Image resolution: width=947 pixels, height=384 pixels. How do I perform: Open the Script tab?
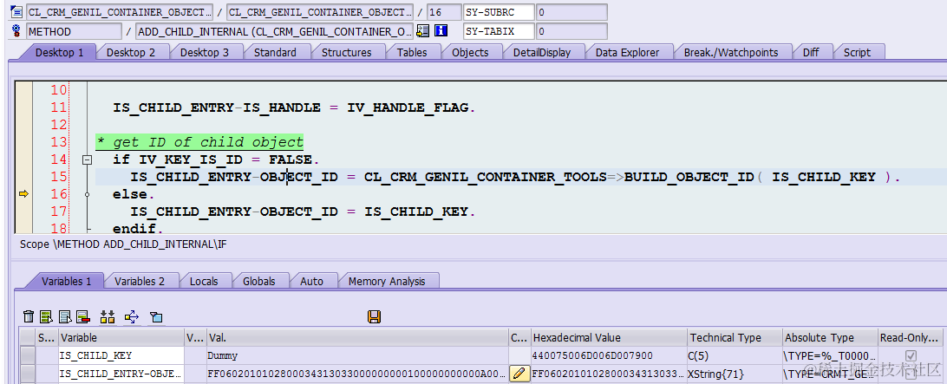point(857,53)
